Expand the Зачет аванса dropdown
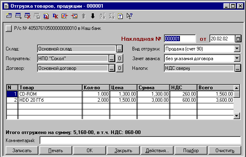The width and height of the screenshot is (246, 157). click(237, 59)
